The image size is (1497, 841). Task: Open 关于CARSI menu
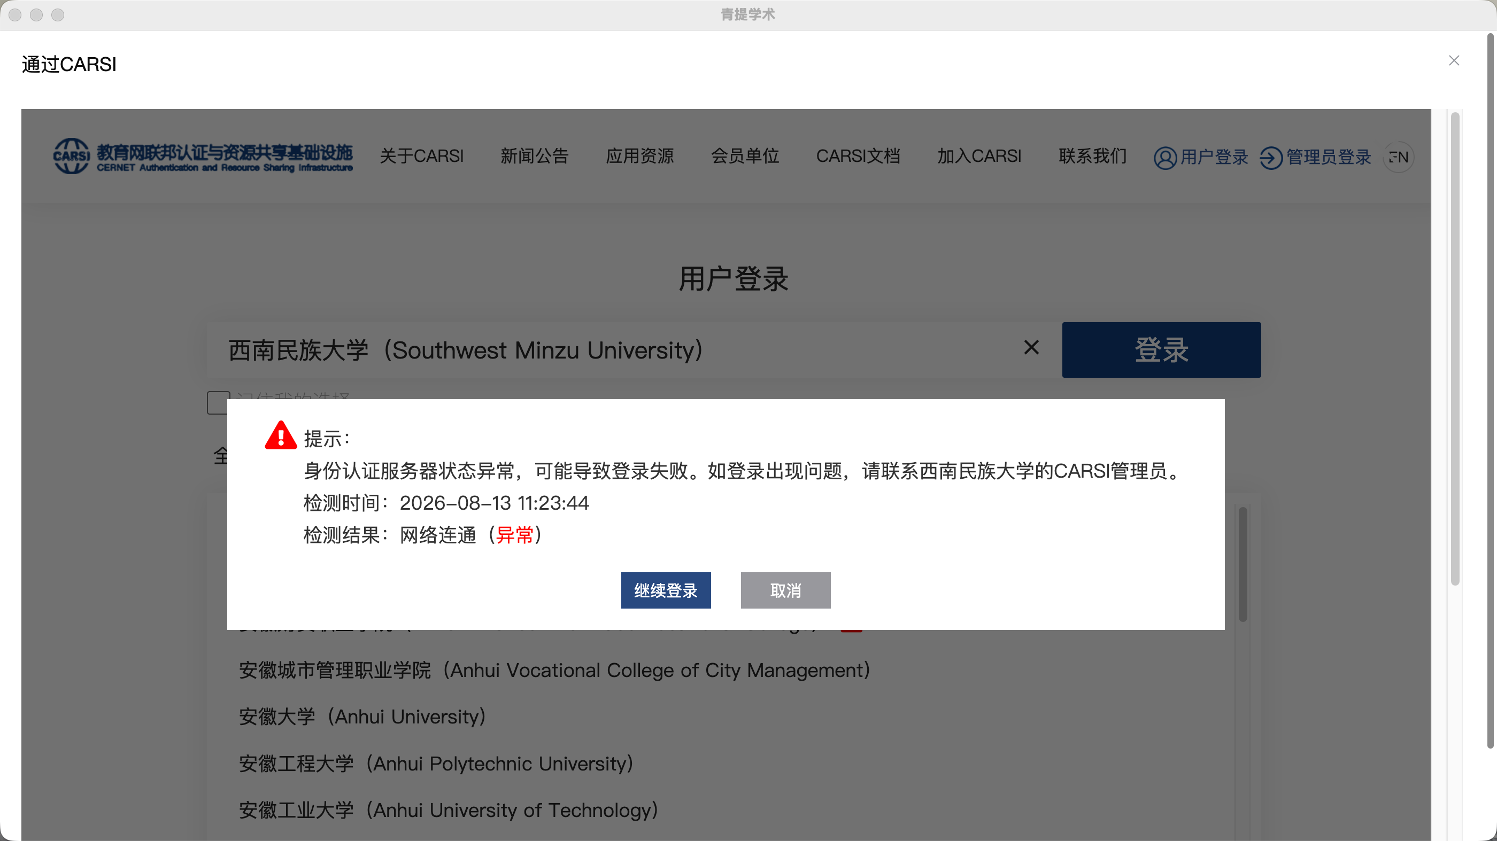click(x=421, y=155)
